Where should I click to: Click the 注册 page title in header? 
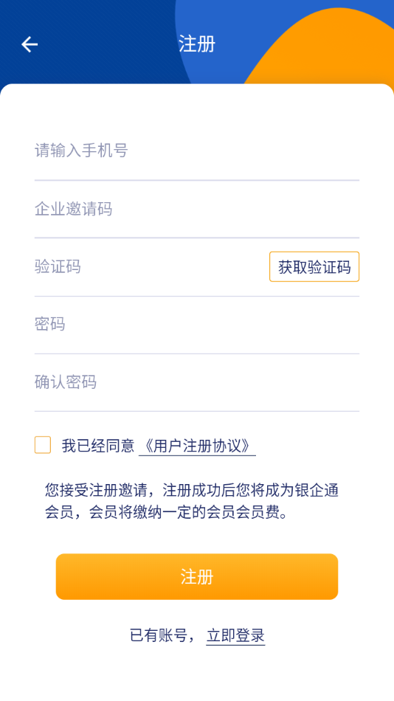(197, 44)
